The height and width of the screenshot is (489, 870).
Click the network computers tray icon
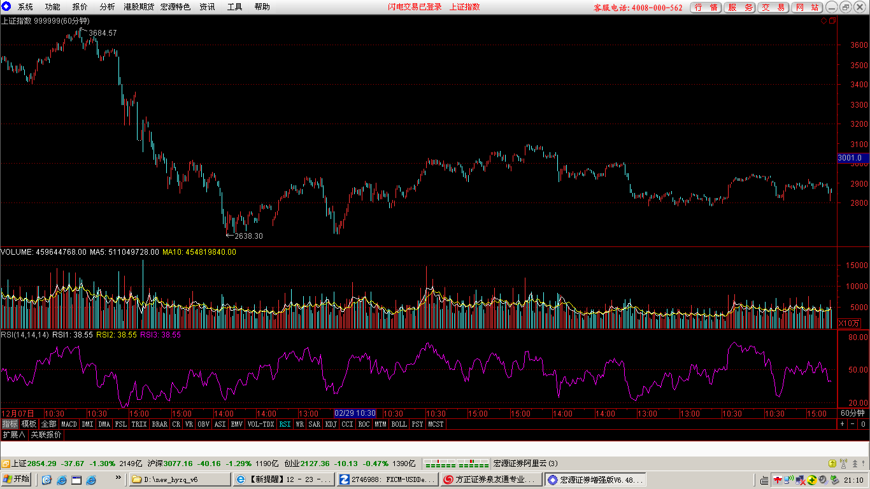(x=801, y=480)
